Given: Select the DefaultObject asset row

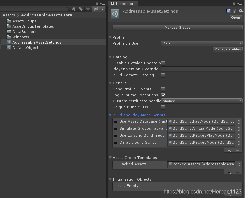Looking at the screenshot, I should tap(54, 48).
